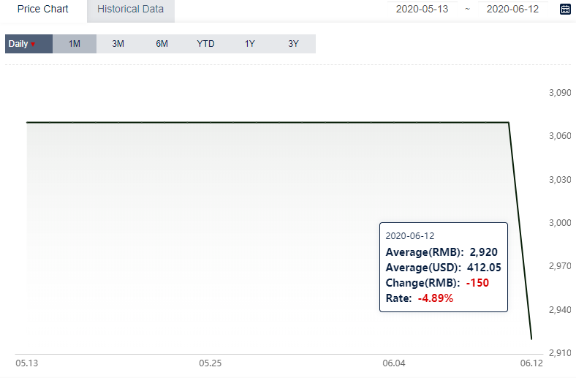Select the 3M time range
The height and width of the screenshot is (378, 576).
coord(118,44)
